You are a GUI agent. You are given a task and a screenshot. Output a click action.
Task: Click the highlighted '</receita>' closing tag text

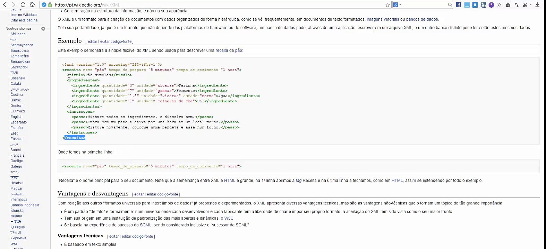74,138
